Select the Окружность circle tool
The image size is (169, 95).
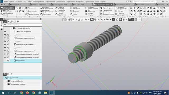pos(31,11)
